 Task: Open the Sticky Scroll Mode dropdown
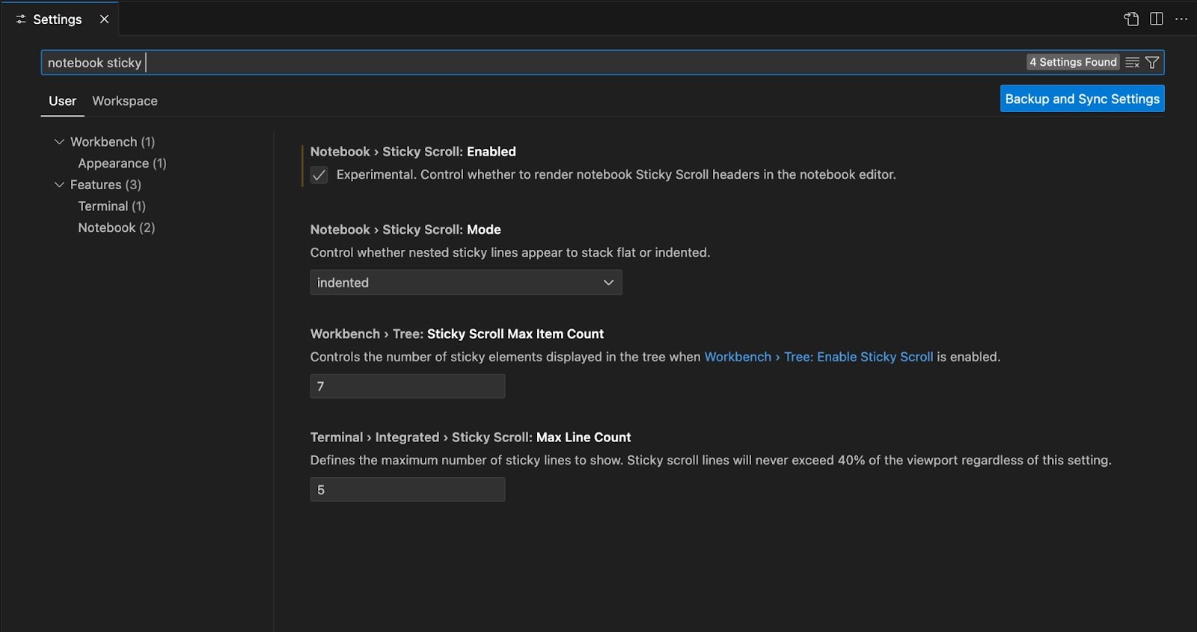point(465,283)
